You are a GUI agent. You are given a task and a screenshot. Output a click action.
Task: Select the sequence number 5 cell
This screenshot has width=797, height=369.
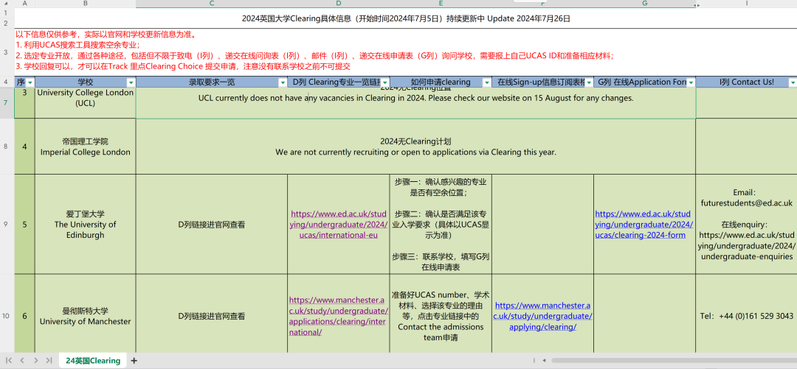pos(24,224)
